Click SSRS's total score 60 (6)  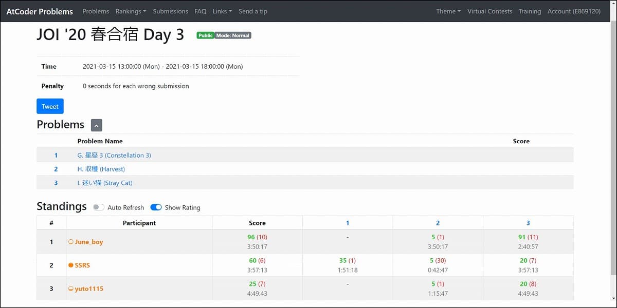click(257, 261)
